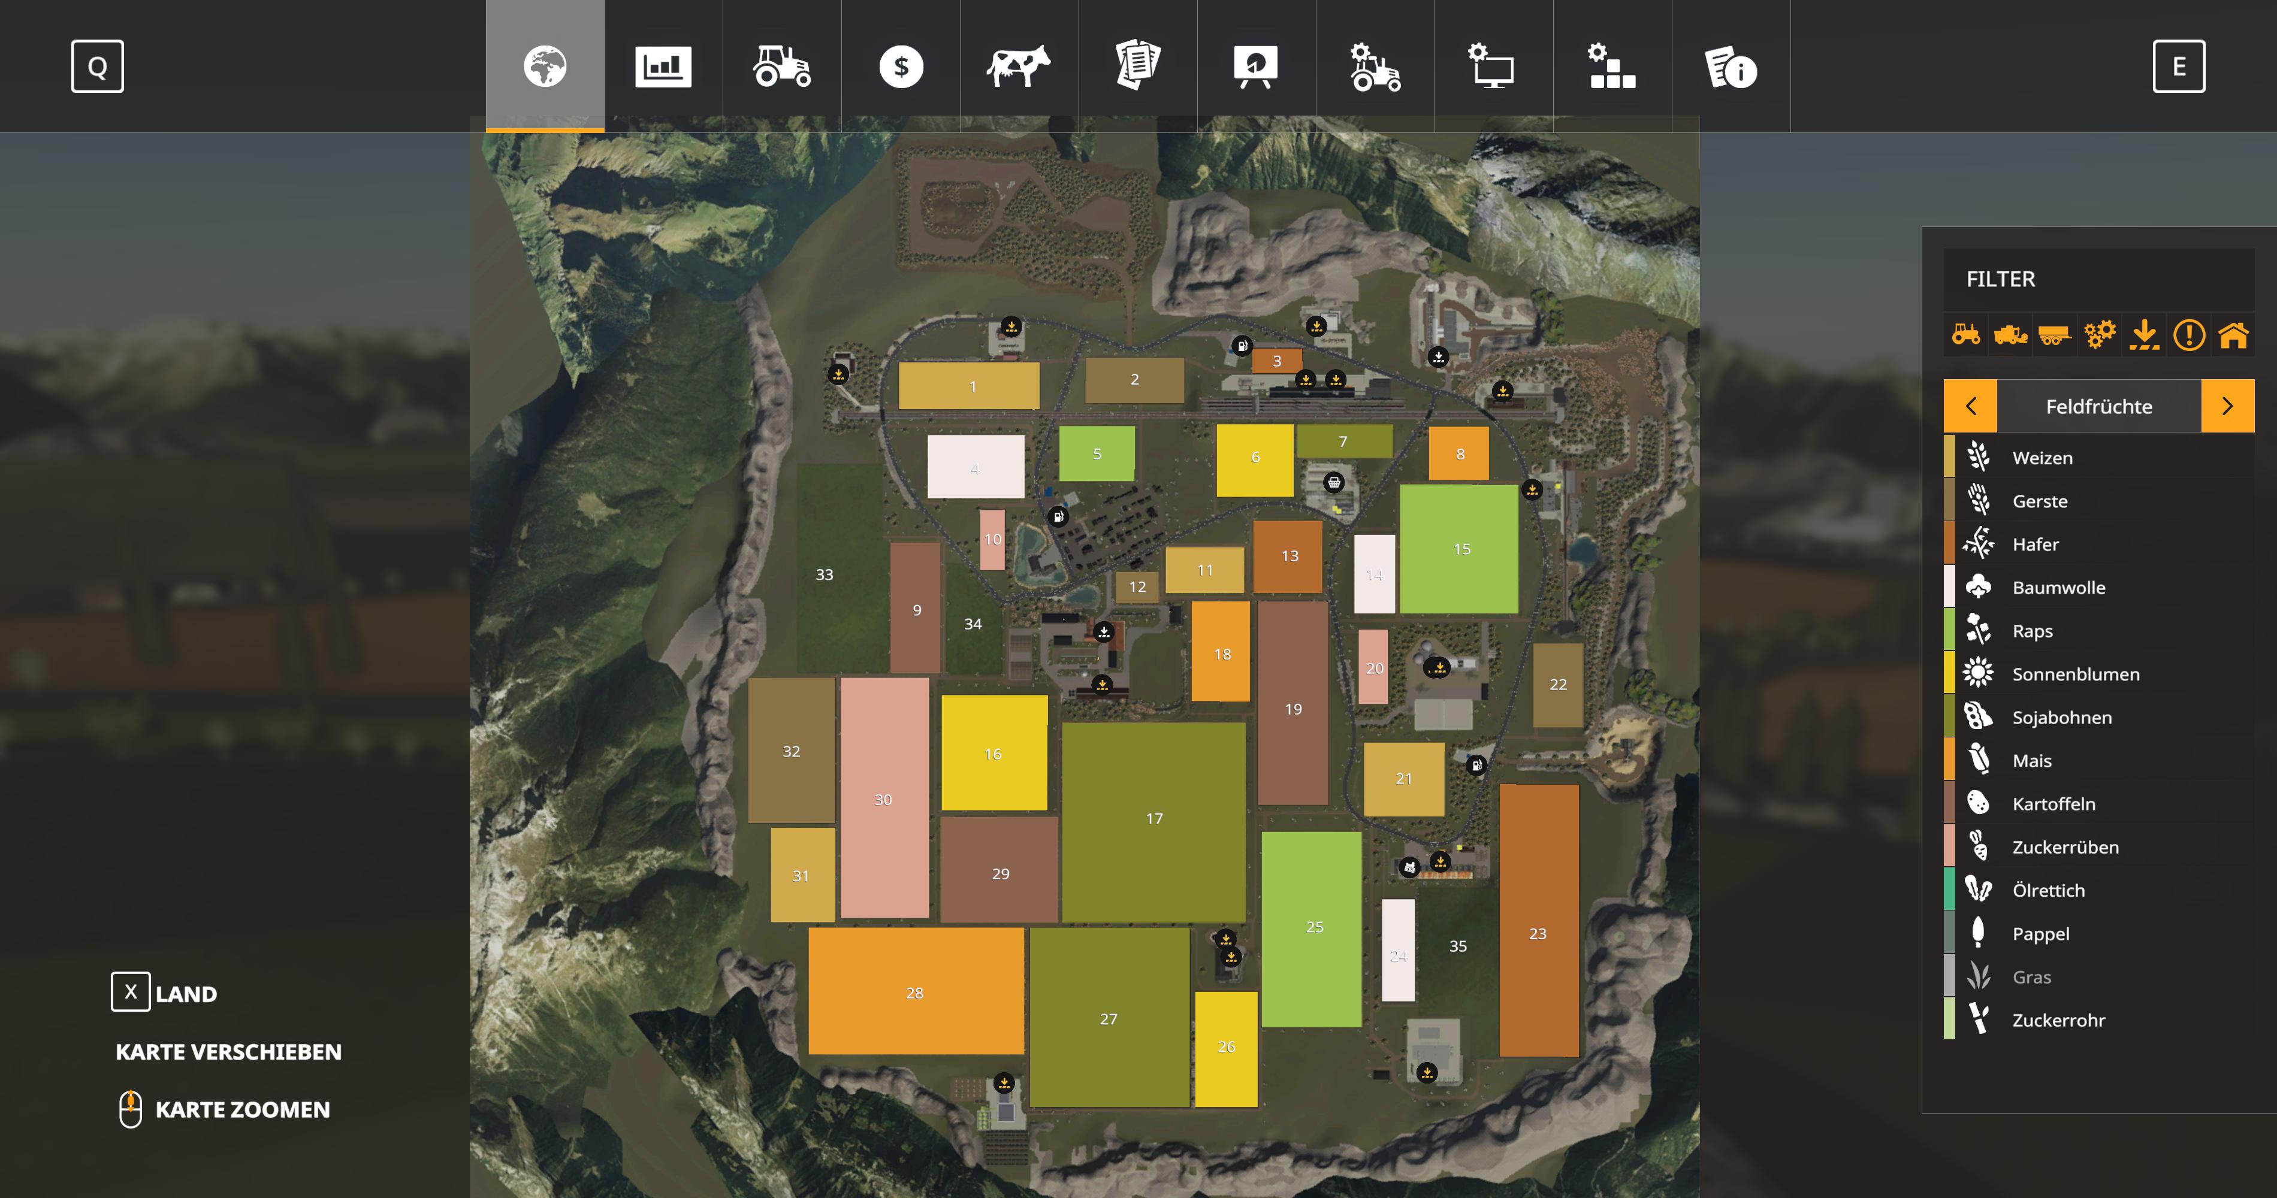This screenshot has width=2277, height=1198.
Task: Open the help info icon tab
Action: pyautogui.click(x=1730, y=66)
